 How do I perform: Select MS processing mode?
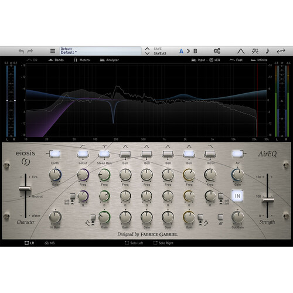[50, 243]
